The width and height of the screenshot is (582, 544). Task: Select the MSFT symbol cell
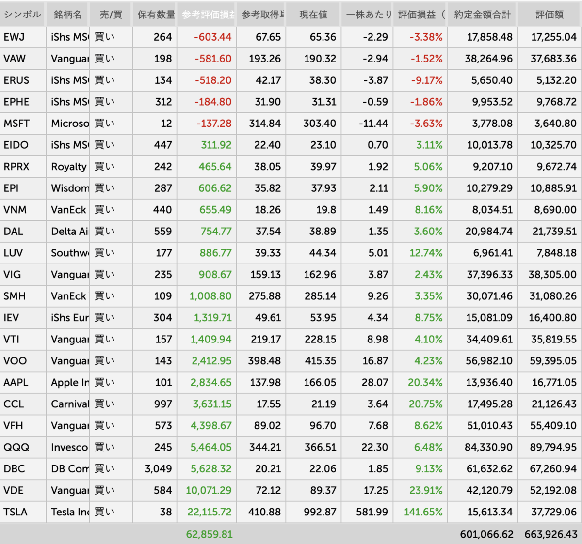tap(23, 124)
